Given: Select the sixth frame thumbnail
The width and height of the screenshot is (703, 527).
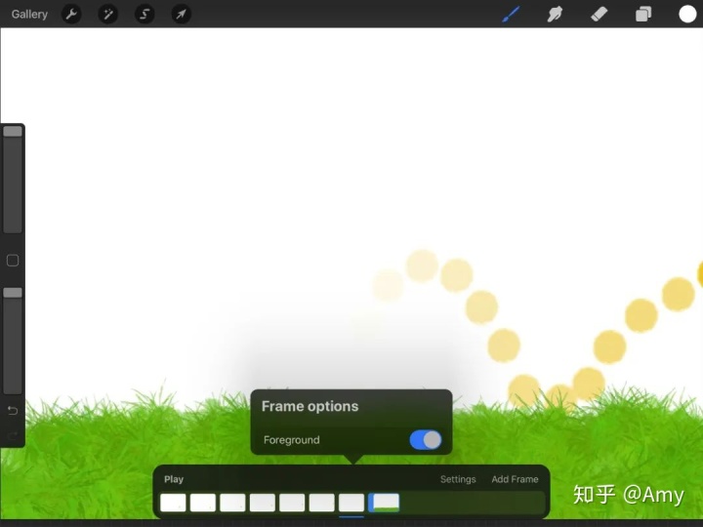Looking at the screenshot, I should click(x=321, y=503).
